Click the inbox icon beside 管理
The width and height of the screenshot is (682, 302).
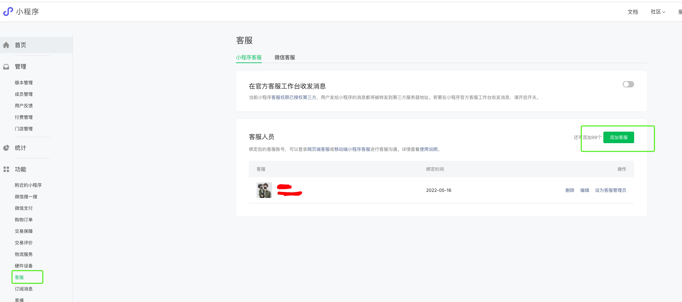click(x=6, y=67)
